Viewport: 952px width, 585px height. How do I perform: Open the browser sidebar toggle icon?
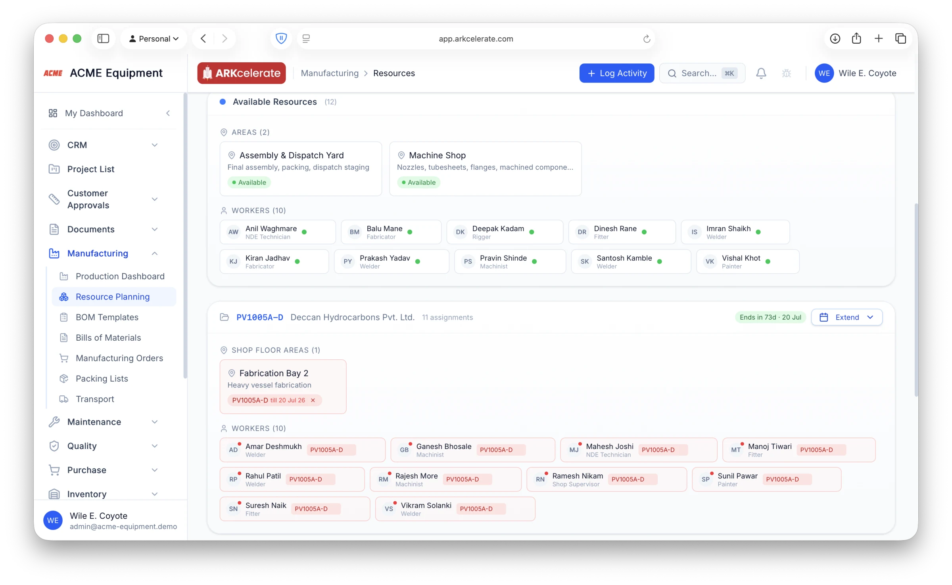103,38
